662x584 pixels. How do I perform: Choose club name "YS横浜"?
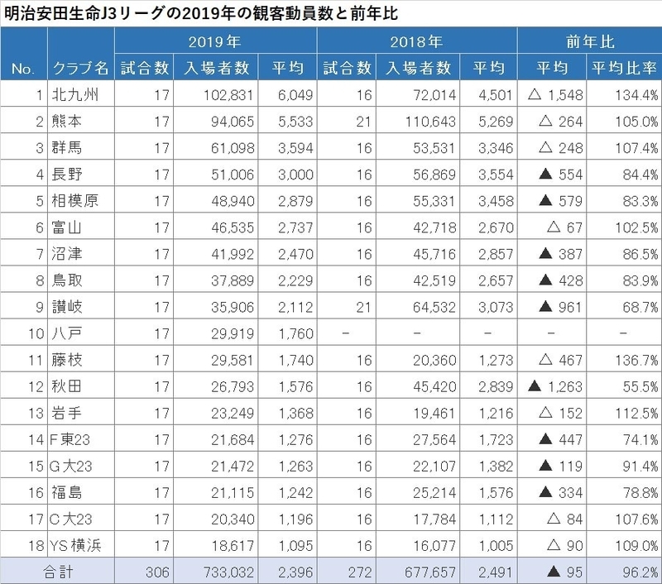tap(75, 546)
